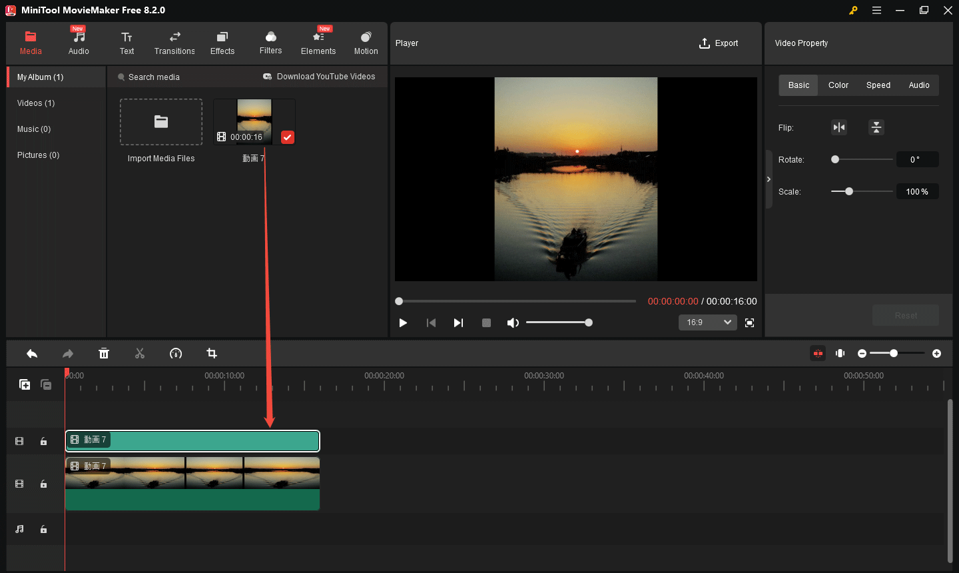Click the Rotate 0° value field
959x573 pixels.
click(917, 159)
